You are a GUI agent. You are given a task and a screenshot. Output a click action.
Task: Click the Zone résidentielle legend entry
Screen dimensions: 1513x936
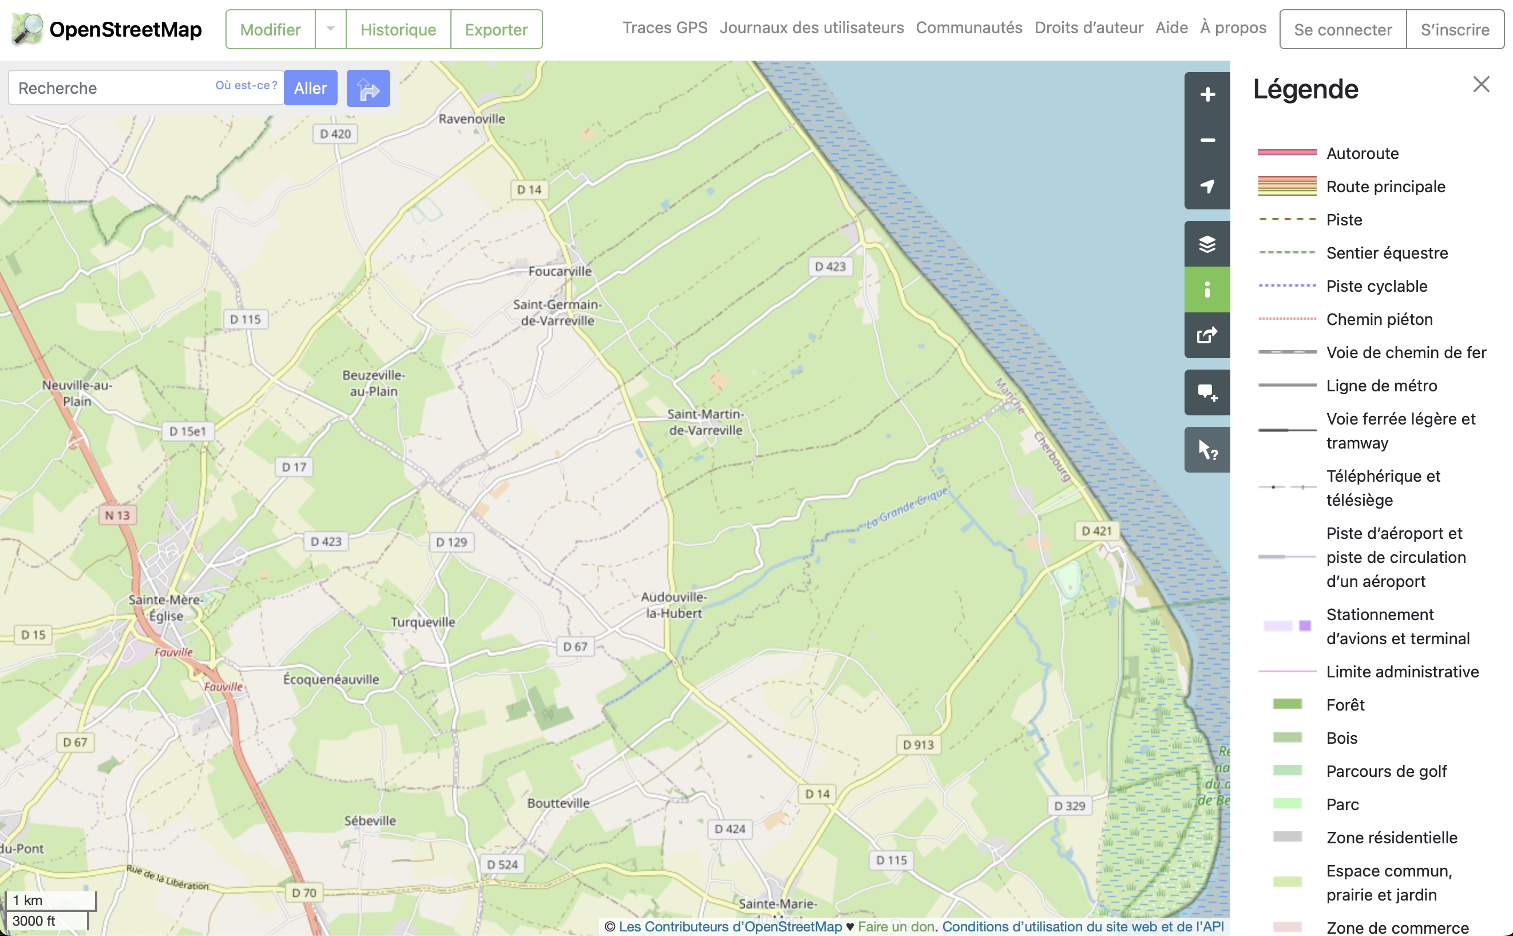pos(1392,837)
